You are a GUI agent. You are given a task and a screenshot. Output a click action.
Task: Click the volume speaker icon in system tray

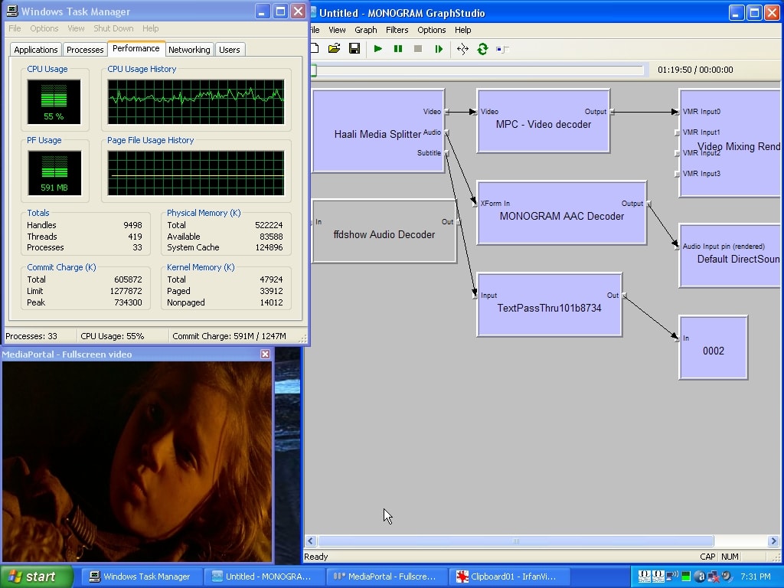click(726, 577)
